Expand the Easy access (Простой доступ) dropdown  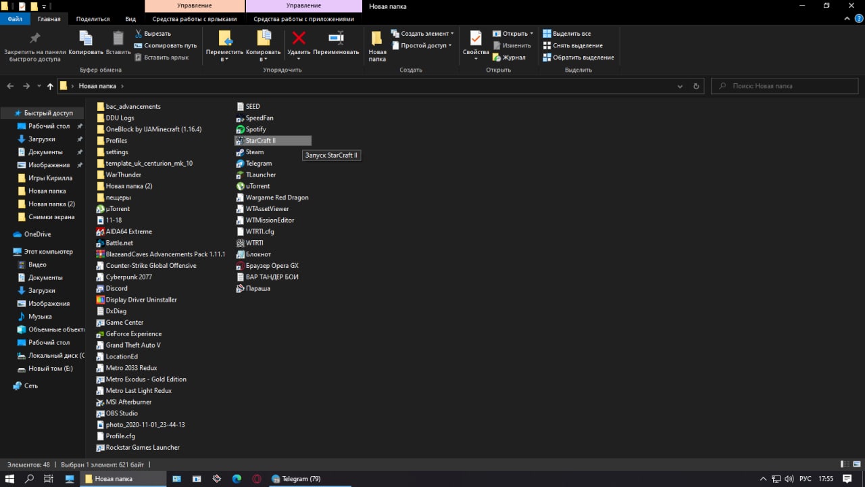[424, 45]
